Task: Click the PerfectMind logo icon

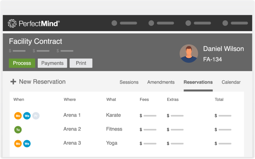Action: [x=12, y=23]
